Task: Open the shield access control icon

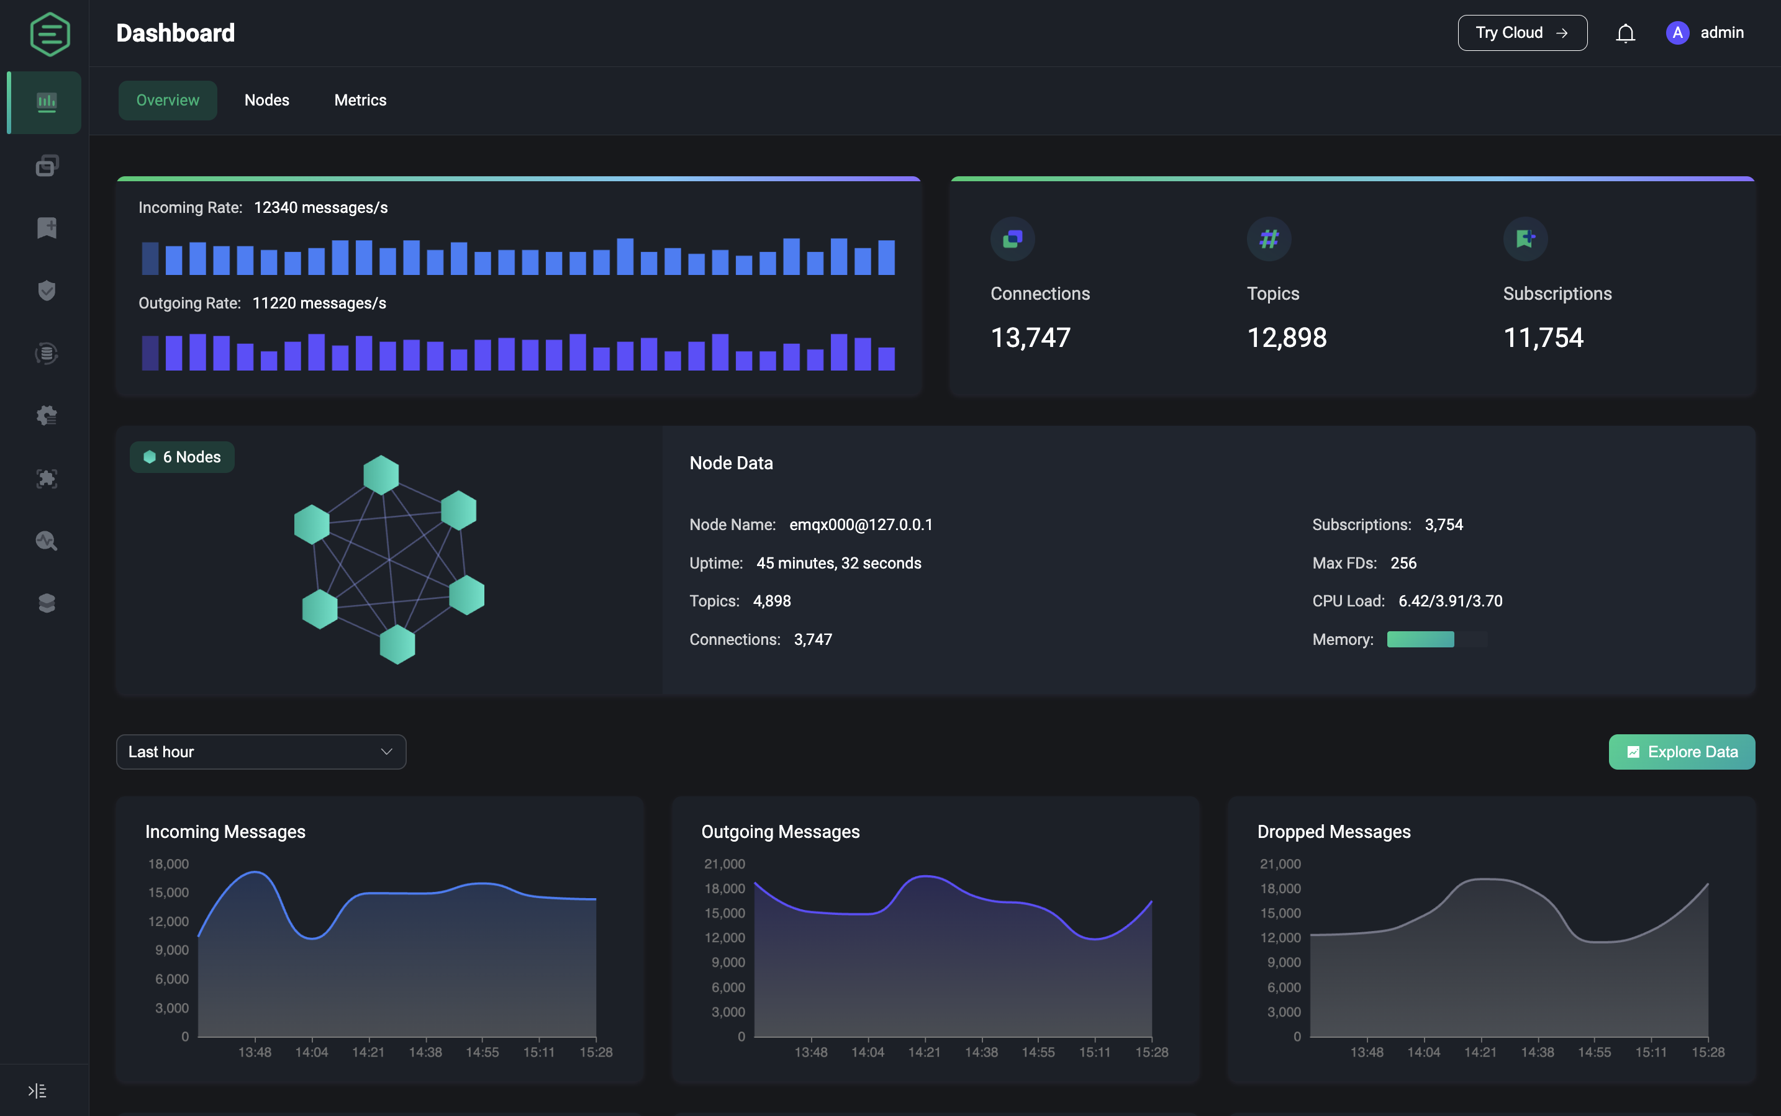Action: pyautogui.click(x=47, y=291)
